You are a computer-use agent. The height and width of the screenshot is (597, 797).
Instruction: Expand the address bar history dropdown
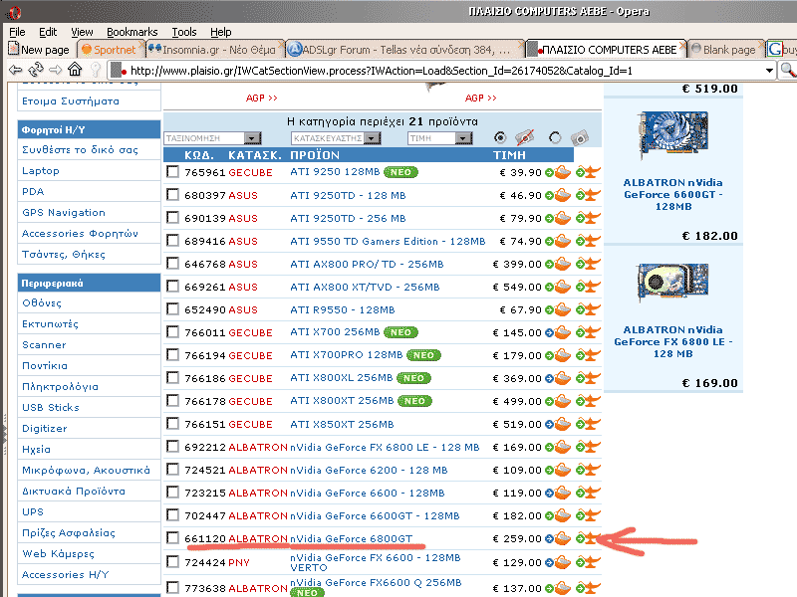pos(769,70)
